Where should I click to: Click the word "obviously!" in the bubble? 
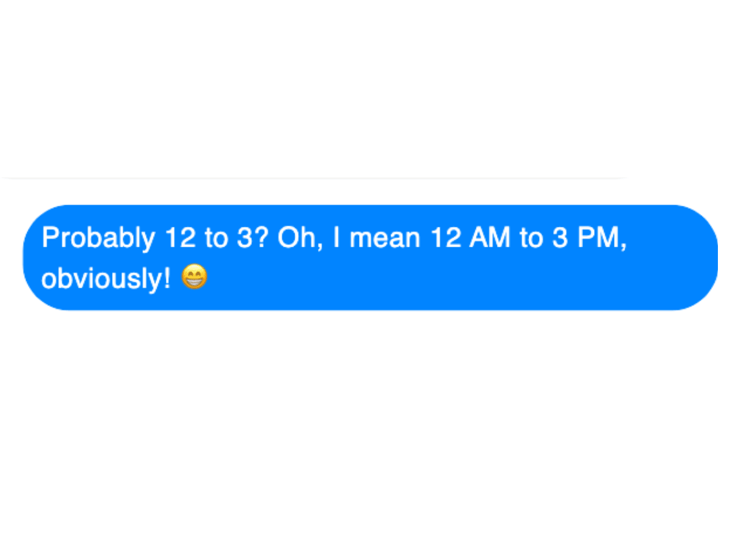coord(106,279)
